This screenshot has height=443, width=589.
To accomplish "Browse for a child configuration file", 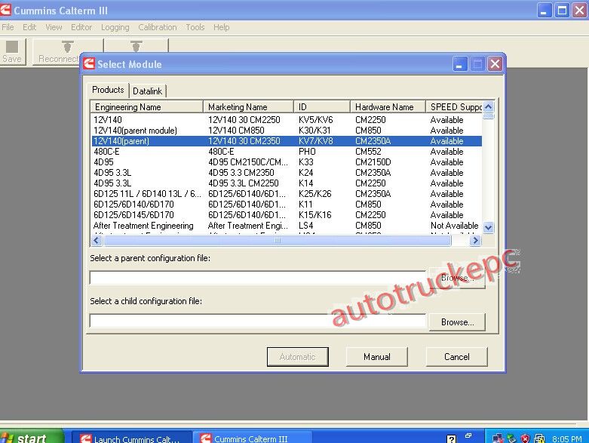I will (x=457, y=322).
